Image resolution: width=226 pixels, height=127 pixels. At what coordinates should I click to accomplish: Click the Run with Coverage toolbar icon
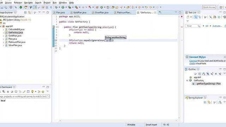(x=70, y=7)
